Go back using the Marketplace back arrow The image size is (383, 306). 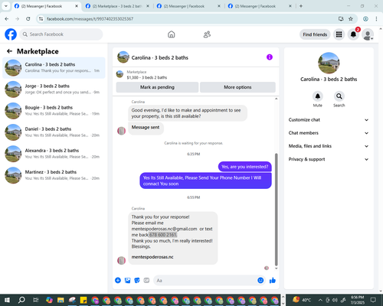(x=9, y=51)
